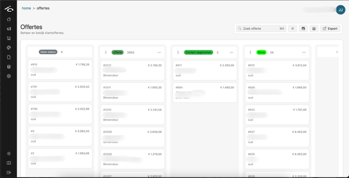Click the offertes breadcrumb text
Viewport: 349px width, 178px height.
point(43,8)
